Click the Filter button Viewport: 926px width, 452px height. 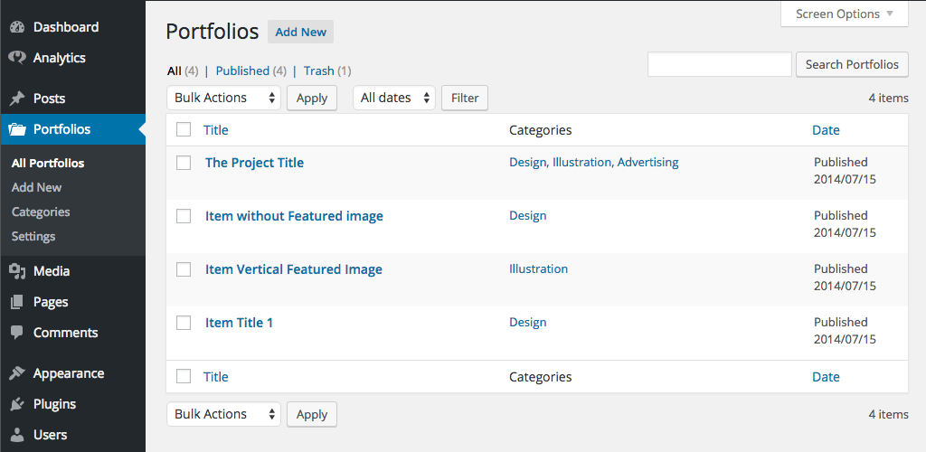pos(465,98)
